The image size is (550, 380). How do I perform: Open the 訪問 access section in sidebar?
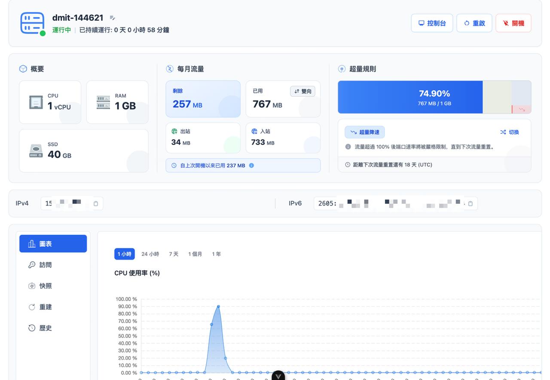[32, 265]
